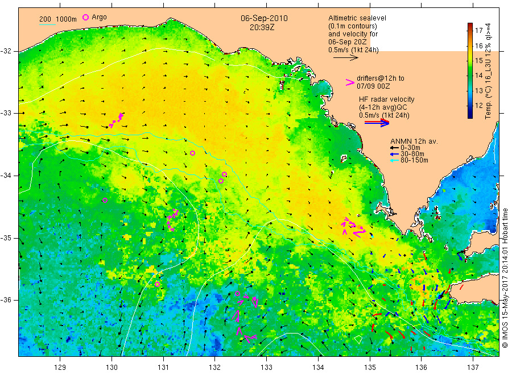
Task: Click the 129 longitude axis label
Action: click(60, 368)
